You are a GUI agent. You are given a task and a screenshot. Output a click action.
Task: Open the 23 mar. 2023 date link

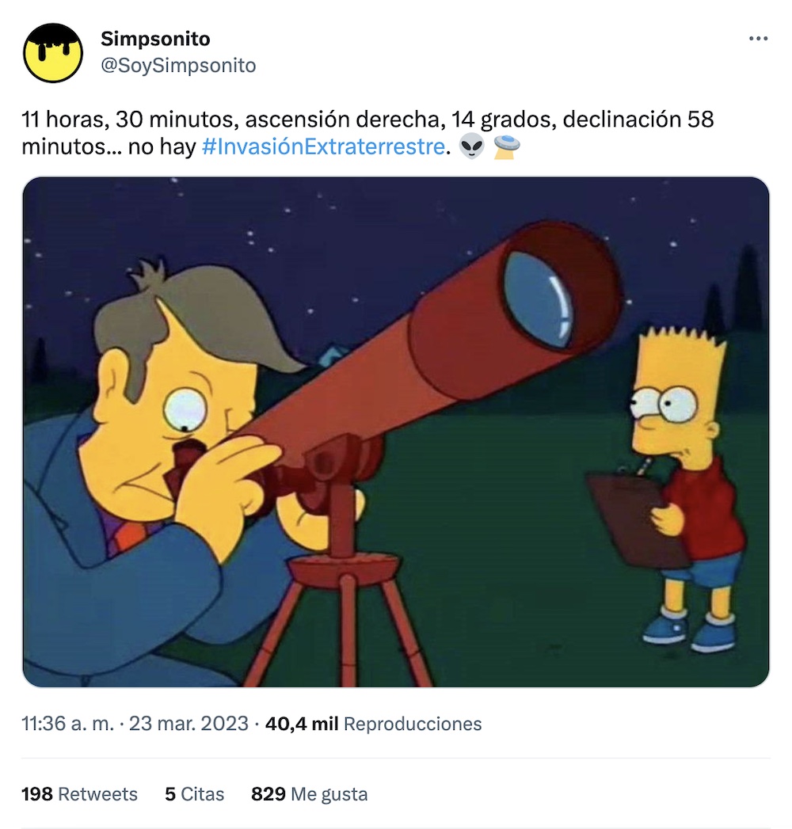pos(188,723)
